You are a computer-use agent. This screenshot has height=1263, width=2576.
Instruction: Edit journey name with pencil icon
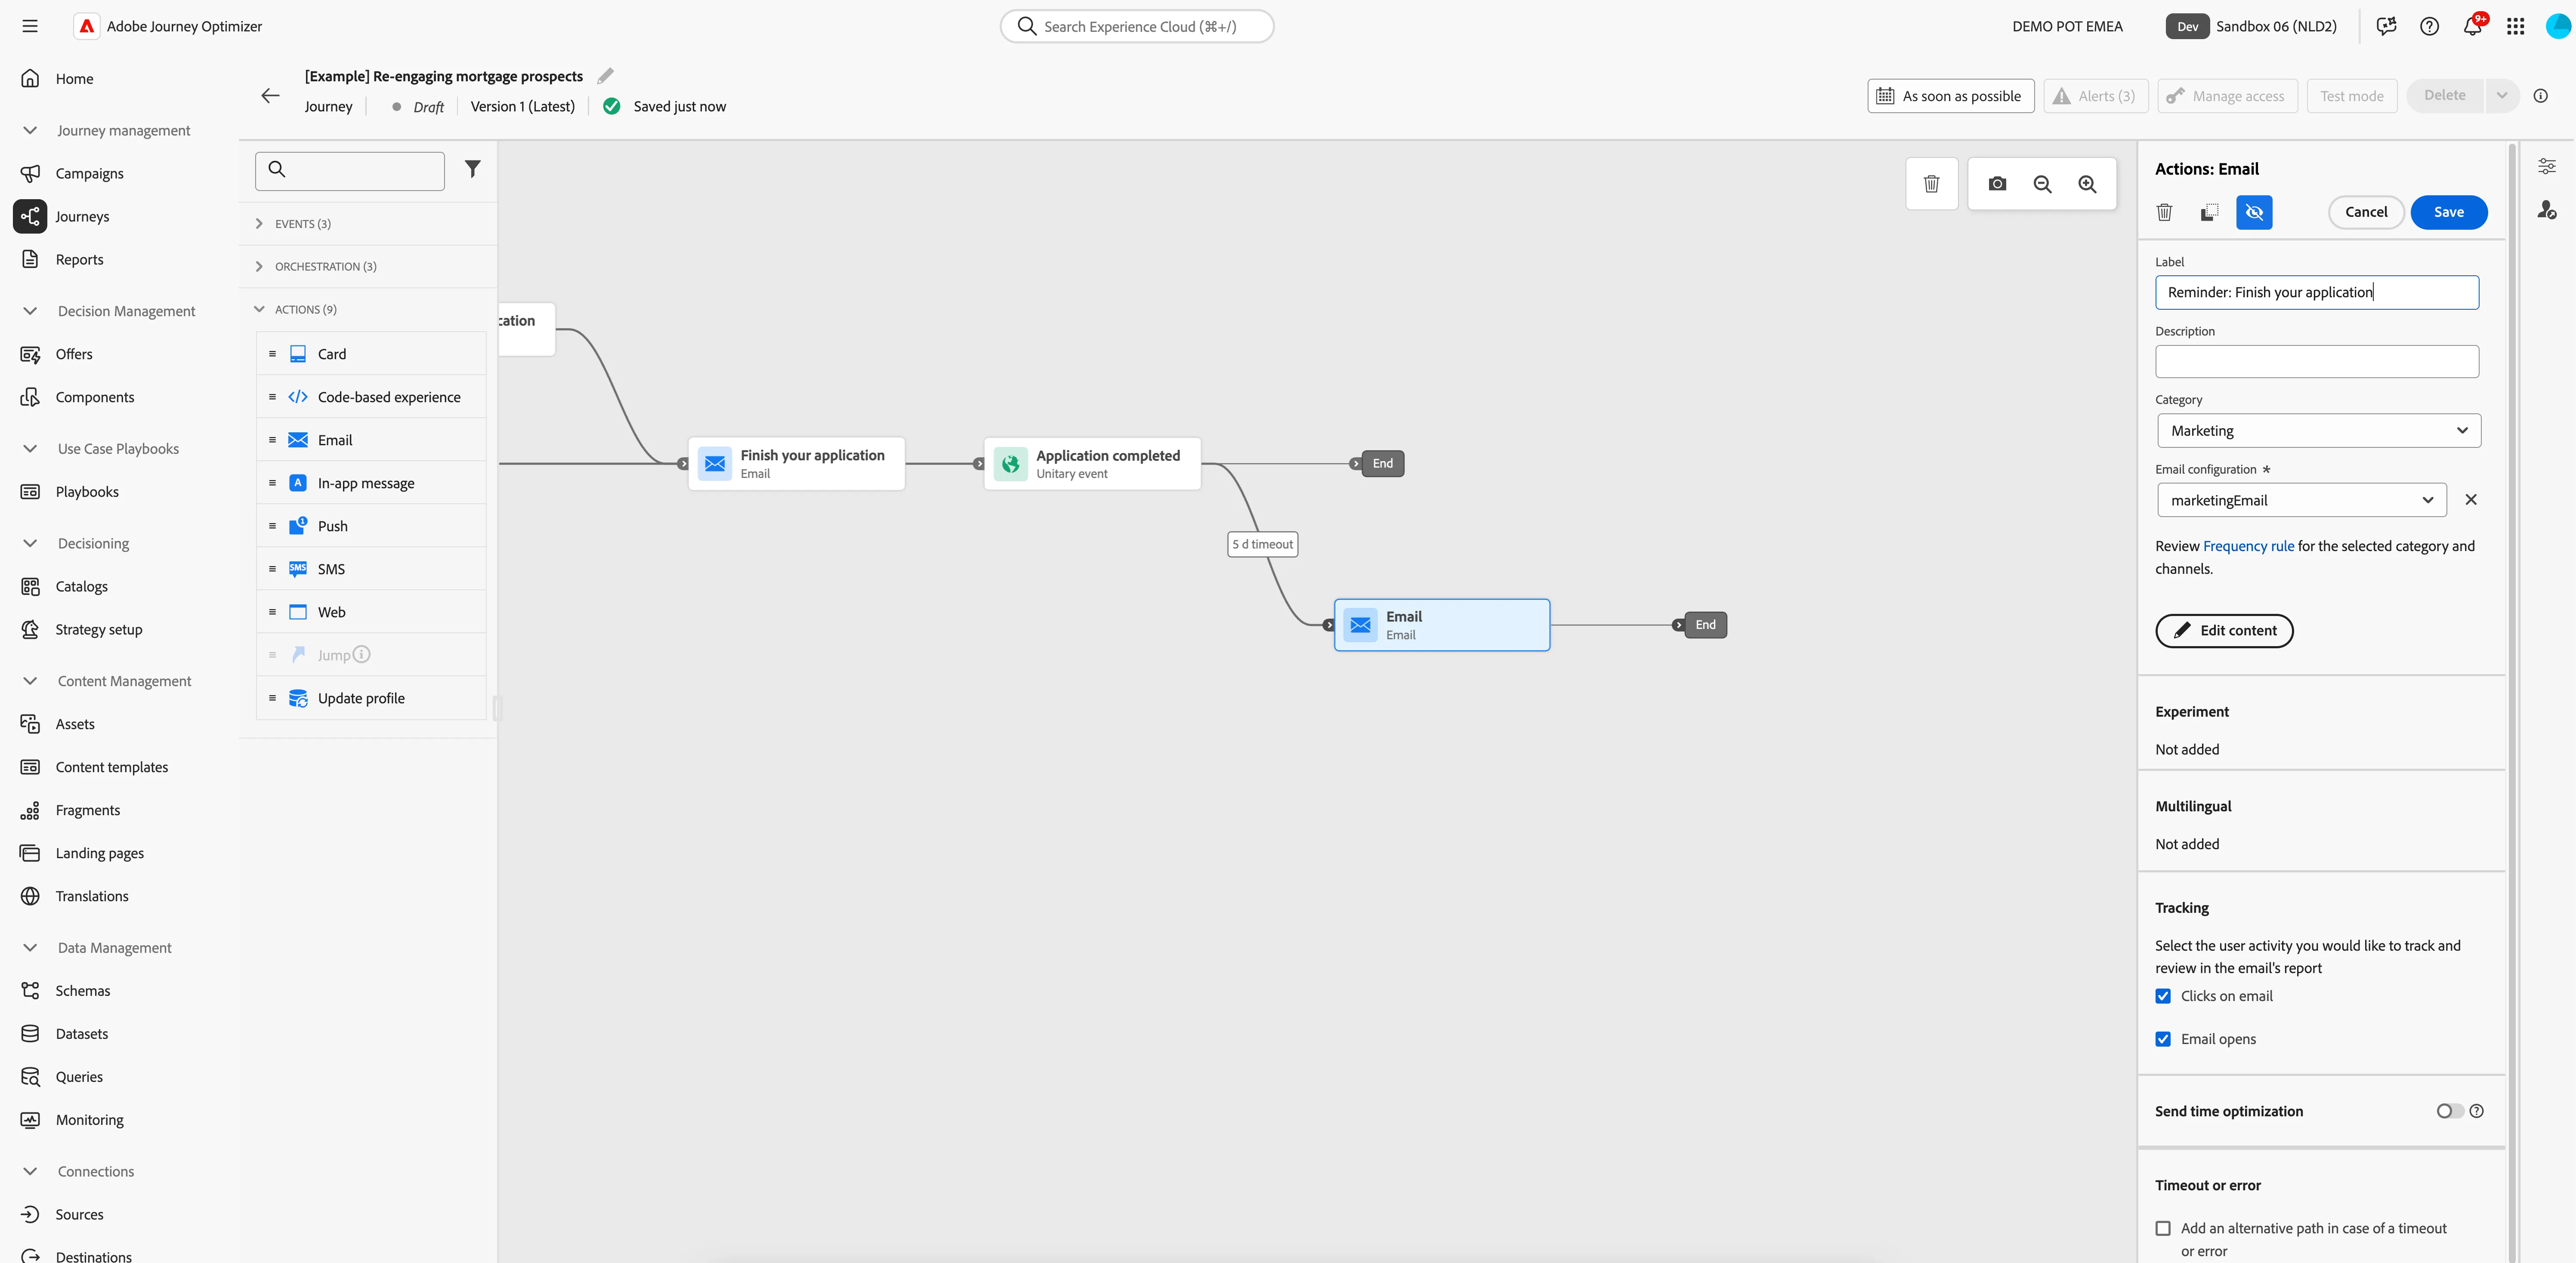tap(605, 76)
